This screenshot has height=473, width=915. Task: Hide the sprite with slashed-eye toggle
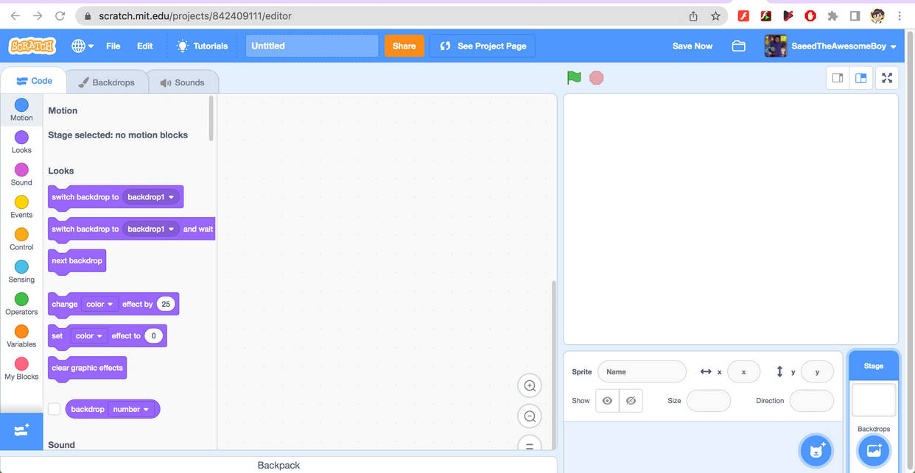click(631, 400)
